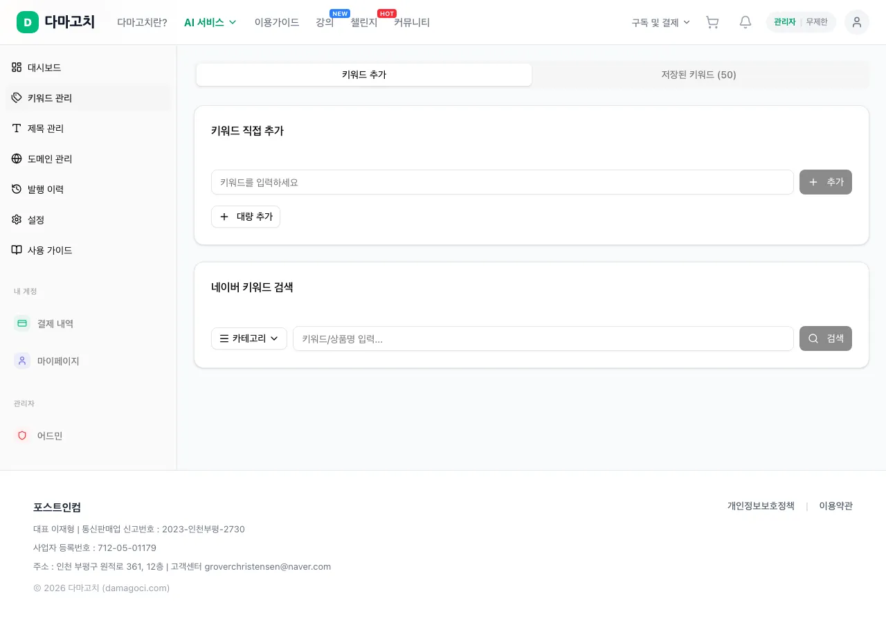Click the 대량 추가 button
Viewport: 886px width, 623px height.
[x=246, y=217]
